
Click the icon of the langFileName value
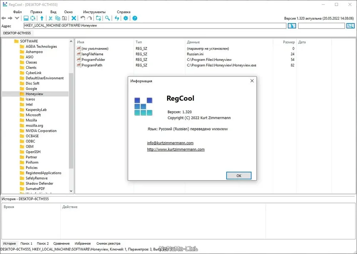tap(79, 54)
